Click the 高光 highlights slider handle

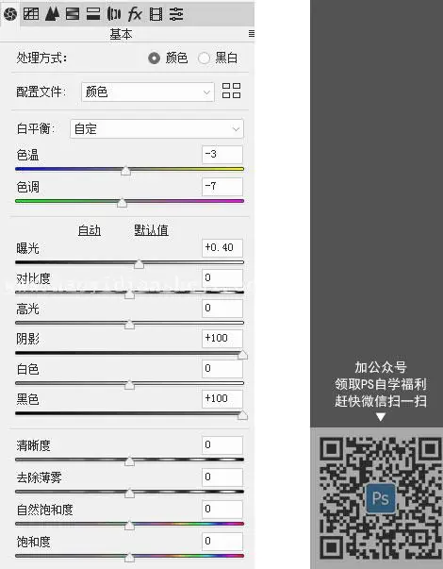click(129, 324)
